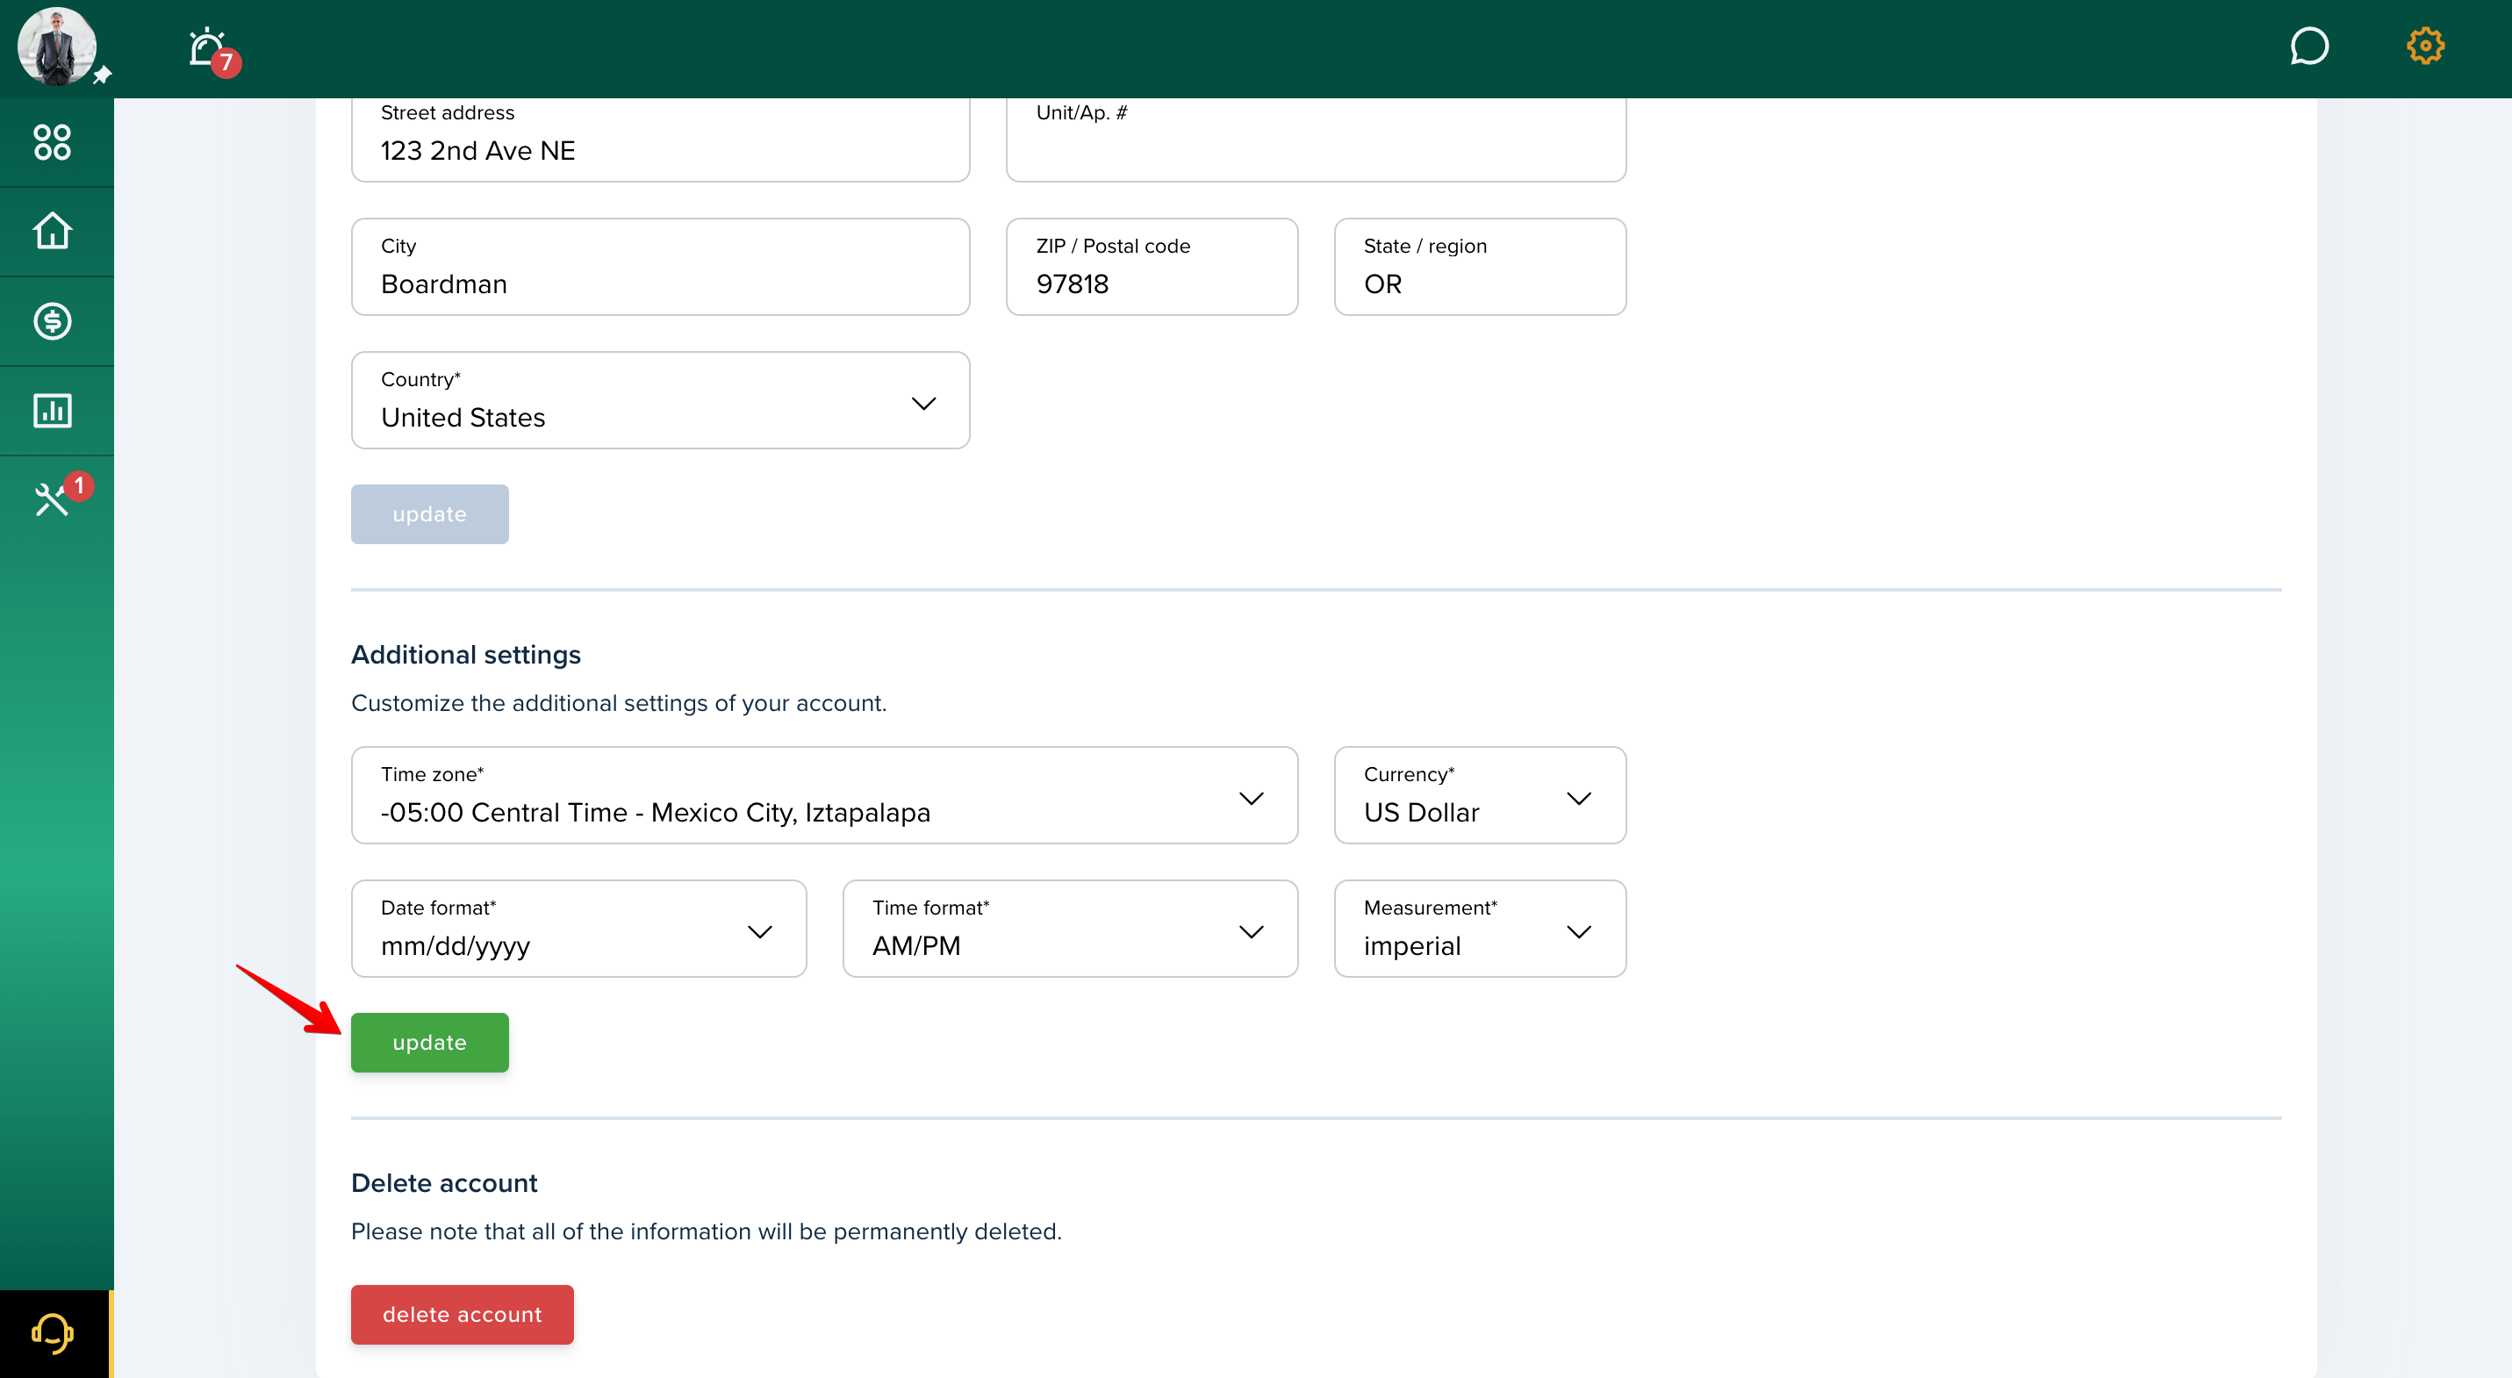Open the reports chart icon
The width and height of the screenshot is (2512, 1378).
tap(53, 411)
